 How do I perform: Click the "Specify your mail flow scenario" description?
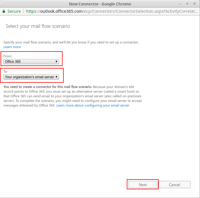[x=71, y=42]
